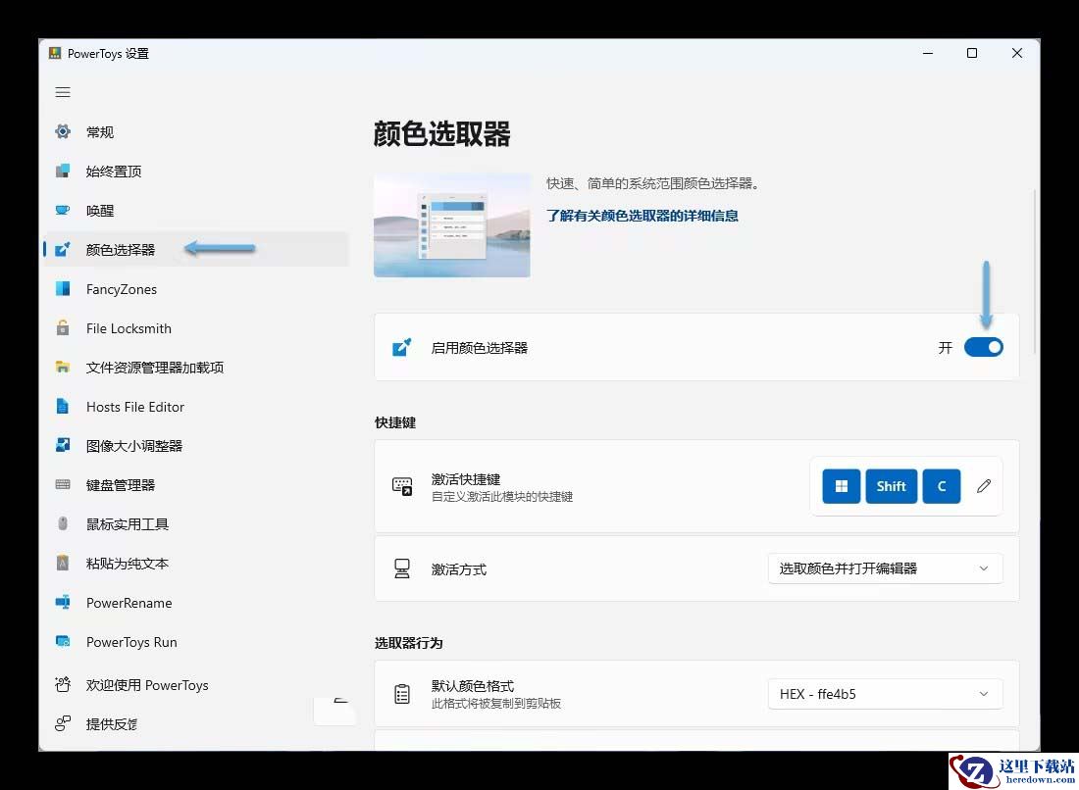This screenshot has width=1079, height=790.
Task: Edit the activation shortcut with pencil icon
Action: pos(983,486)
